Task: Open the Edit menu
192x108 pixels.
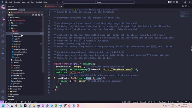Action: coord(11,2)
